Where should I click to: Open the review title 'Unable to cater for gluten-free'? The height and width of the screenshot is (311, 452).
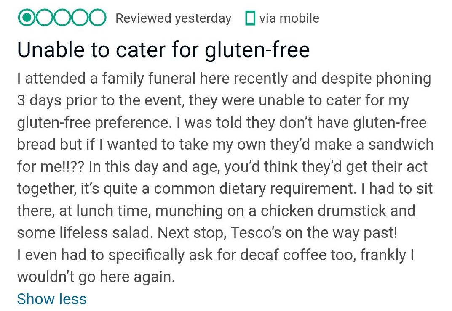click(x=163, y=50)
